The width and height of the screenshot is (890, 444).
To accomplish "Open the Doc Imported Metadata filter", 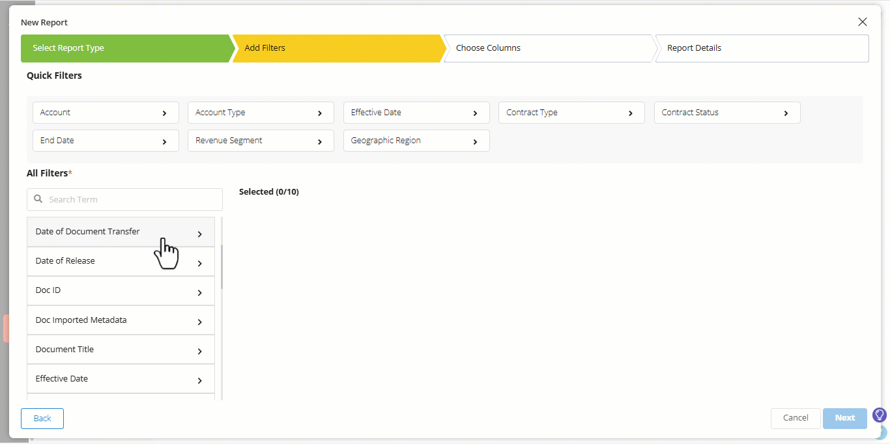I will click(121, 320).
